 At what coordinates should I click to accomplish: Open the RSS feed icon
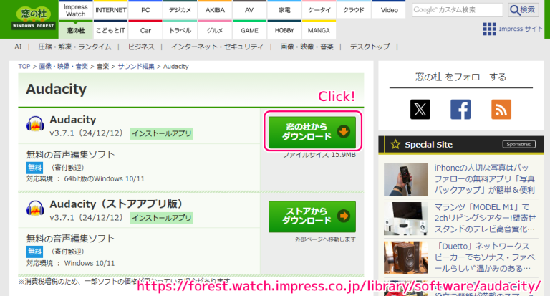pos(501,109)
